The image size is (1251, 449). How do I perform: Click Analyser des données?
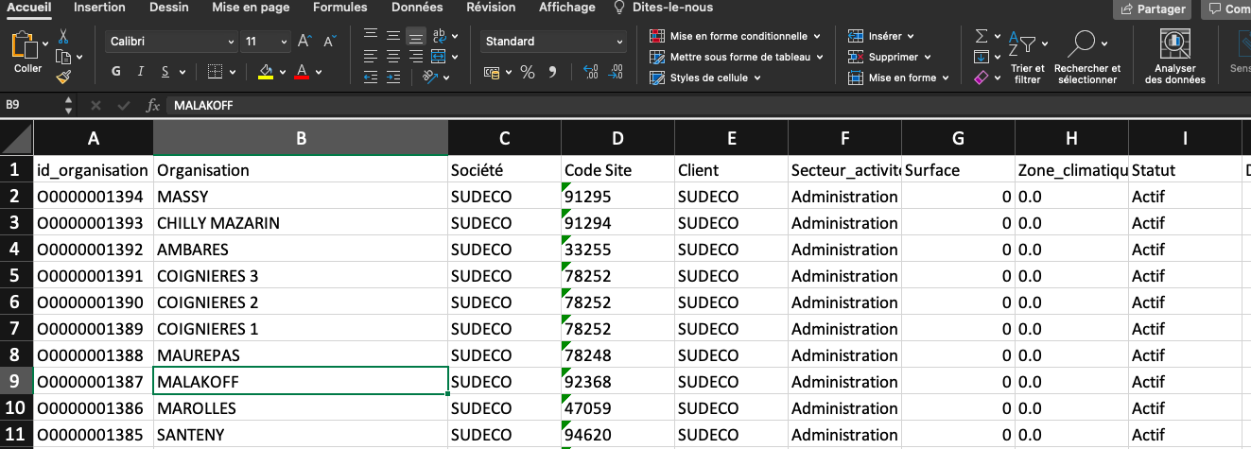tap(1174, 58)
